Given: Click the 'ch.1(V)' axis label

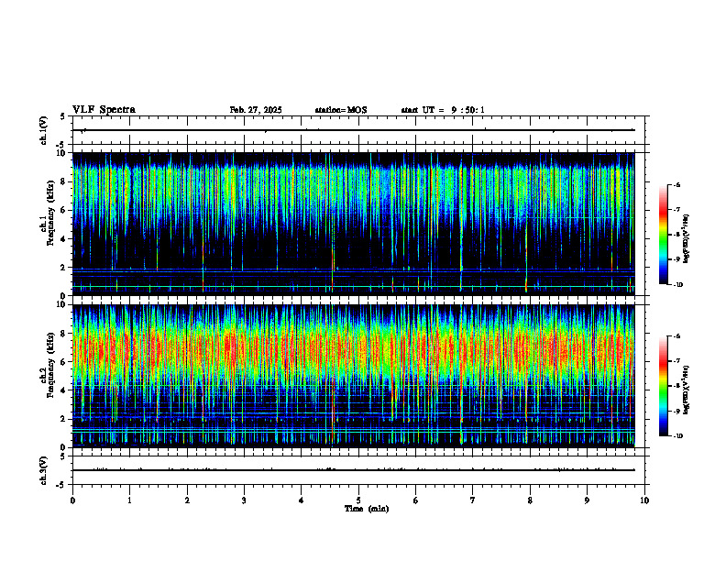Looking at the screenshot, I should [x=44, y=130].
